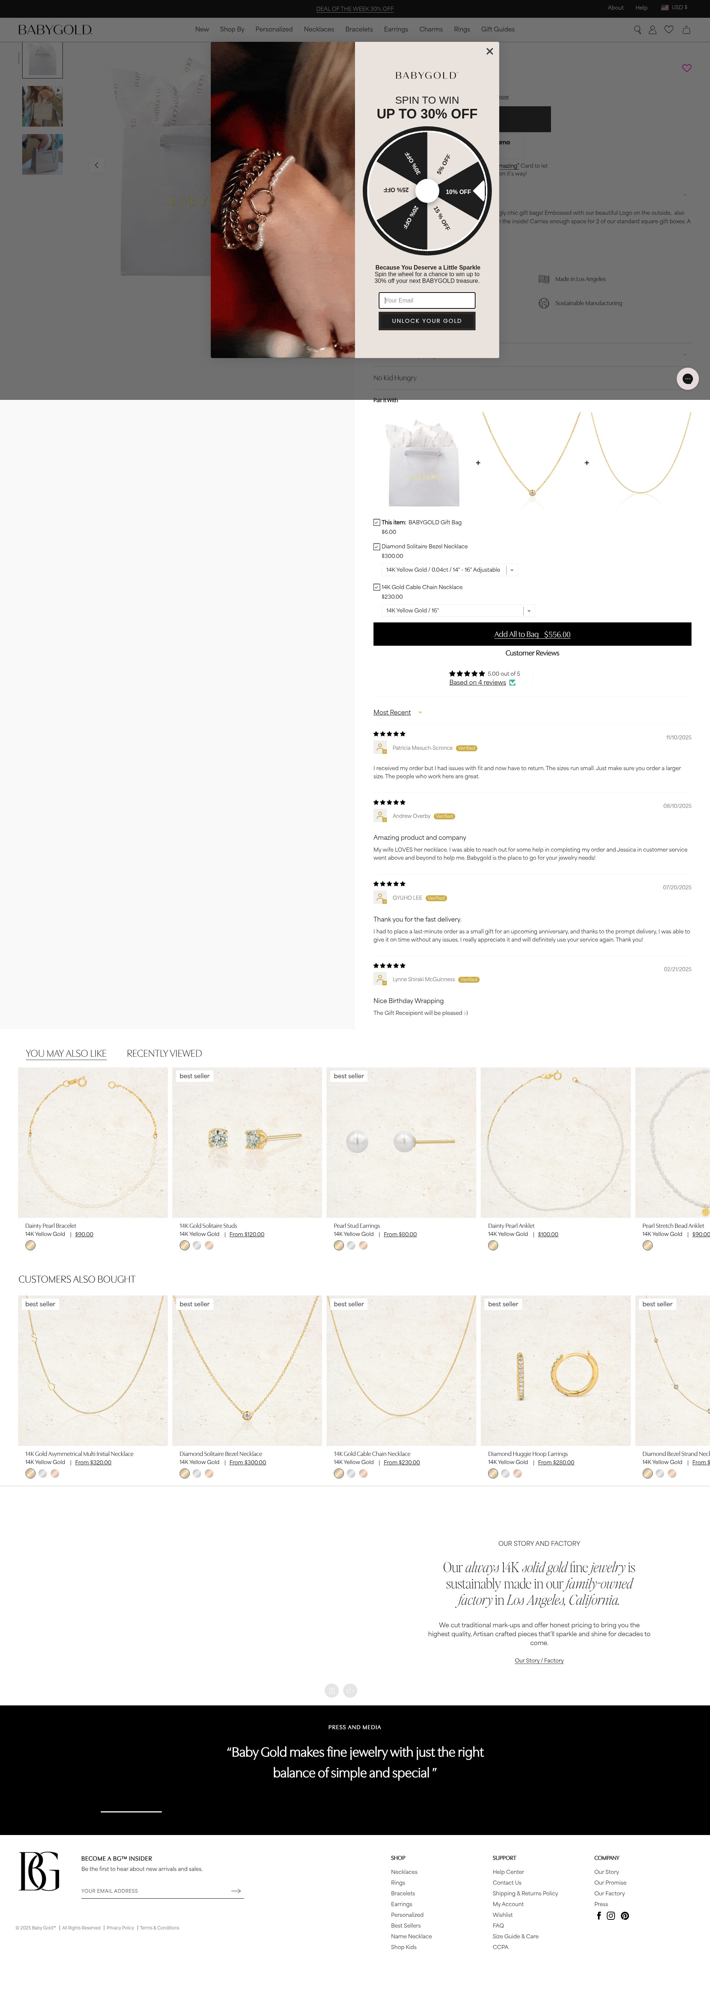
Task: Open Most Recent review sort dropdown
Action: pos(397,713)
